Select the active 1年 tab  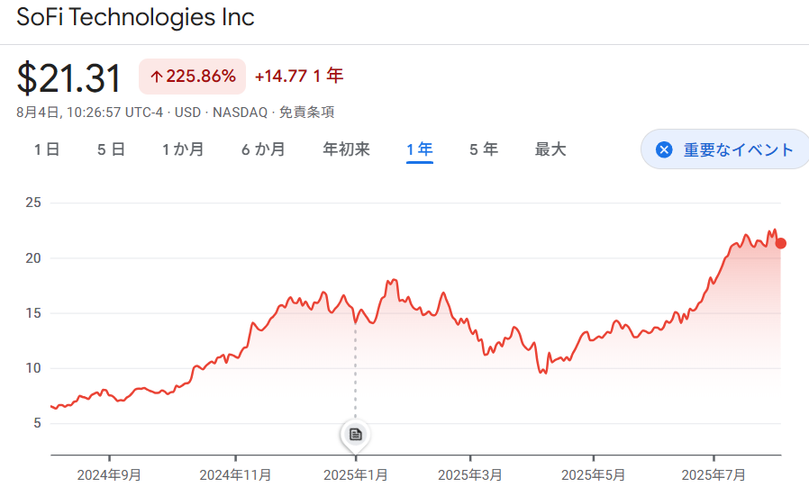(420, 149)
